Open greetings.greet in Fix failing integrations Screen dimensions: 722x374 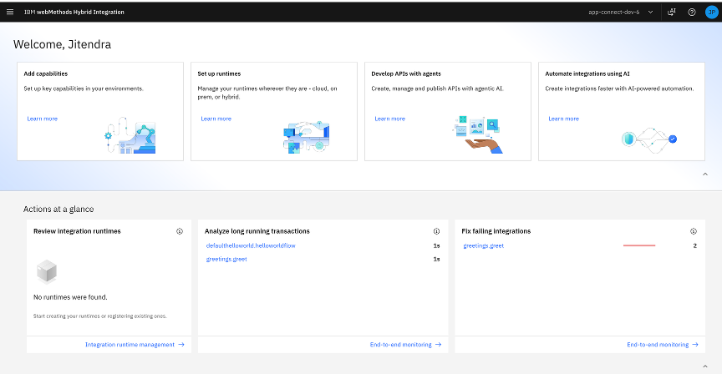click(484, 245)
